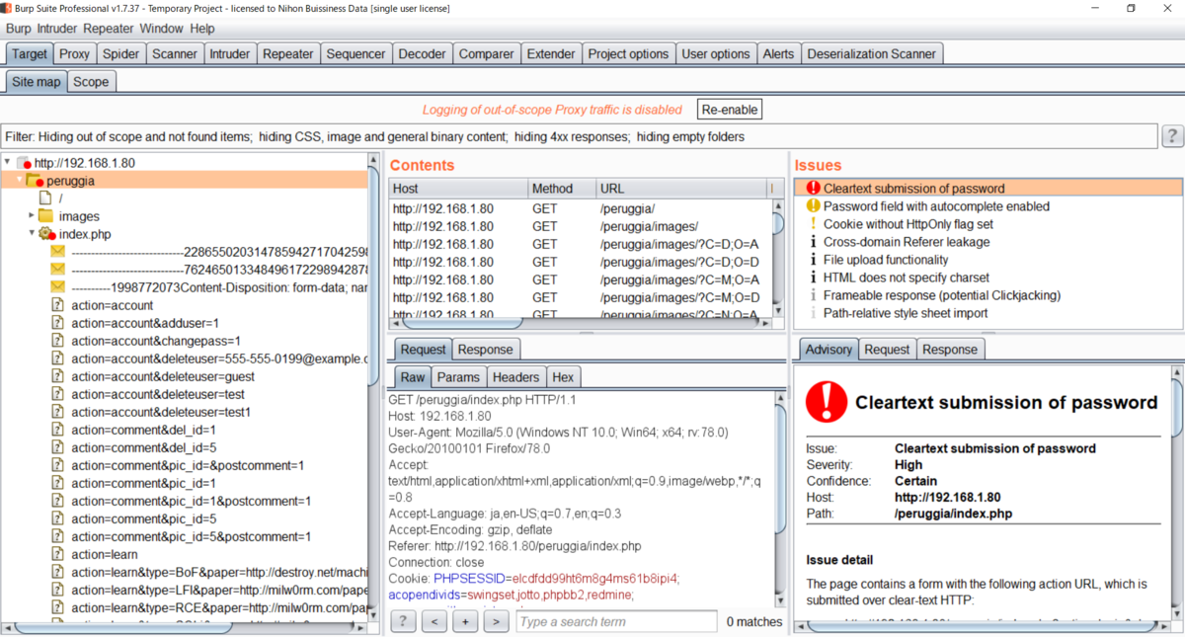Collapse the http://192.168.1.80 tree node

(7, 162)
